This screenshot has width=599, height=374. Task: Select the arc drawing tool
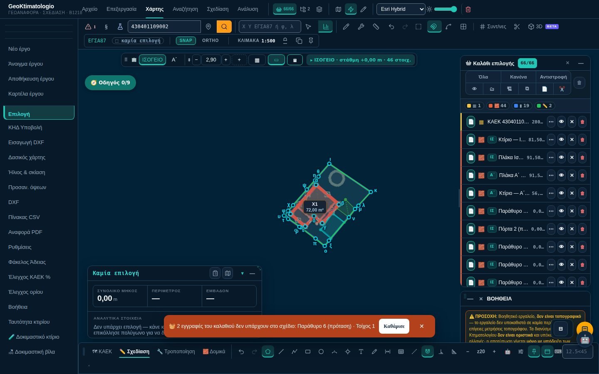pyautogui.click(x=334, y=352)
